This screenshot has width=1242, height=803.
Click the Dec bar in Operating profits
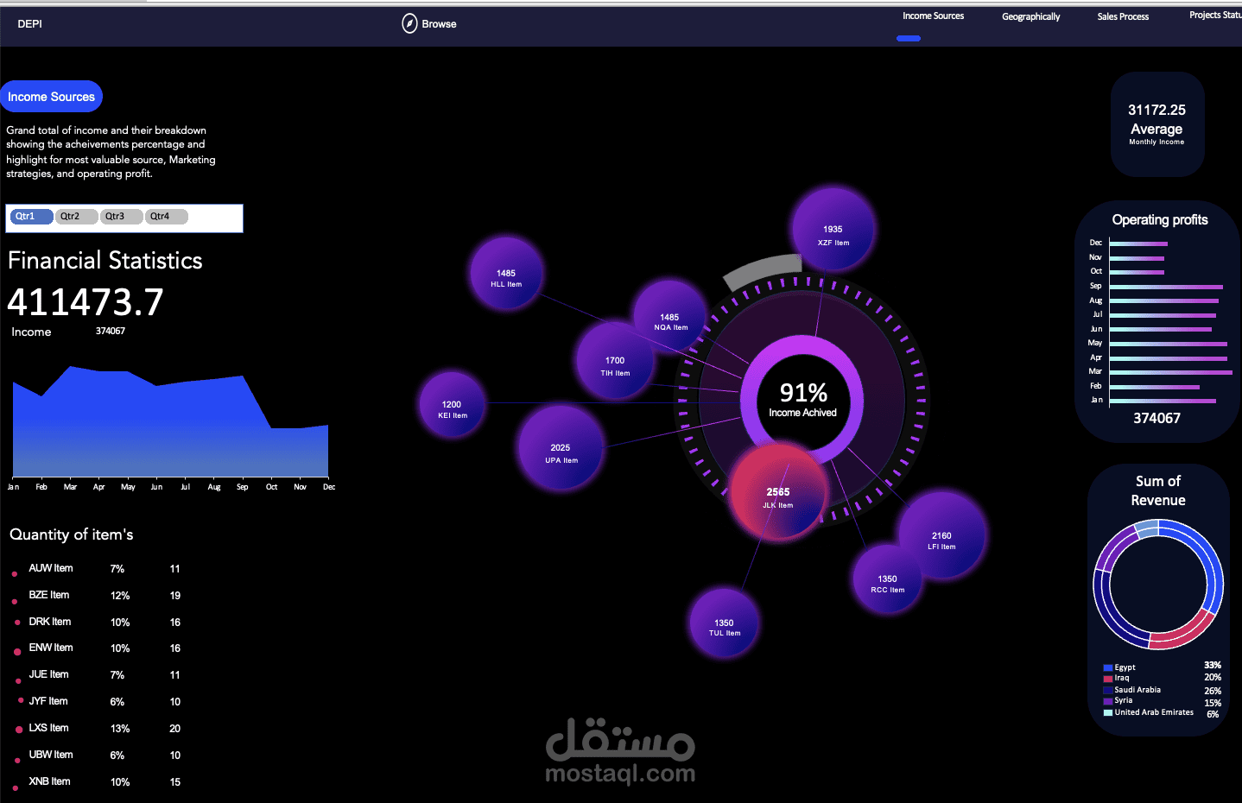tap(1139, 243)
